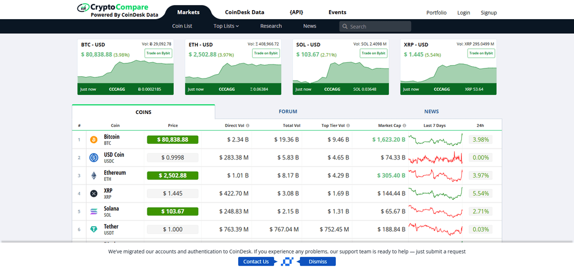This screenshot has height=275, width=574.
Task: Select the COINS tab
Action: pyautogui.click(x=143, y=112)
